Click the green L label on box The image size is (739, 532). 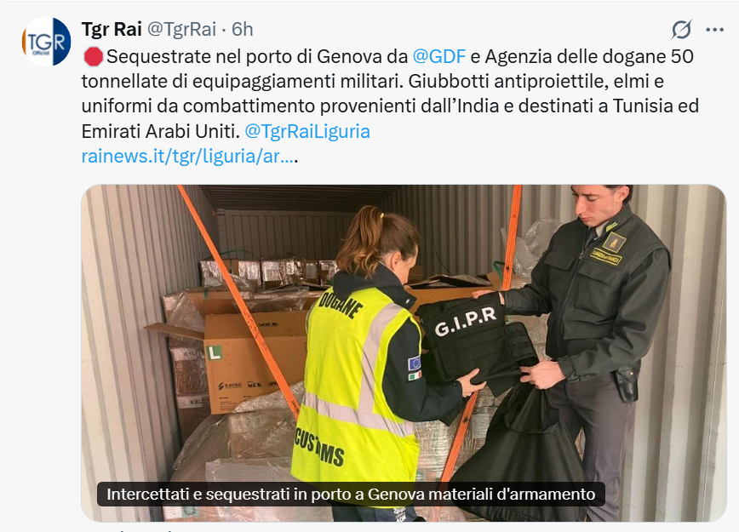(x=215, y=352)
